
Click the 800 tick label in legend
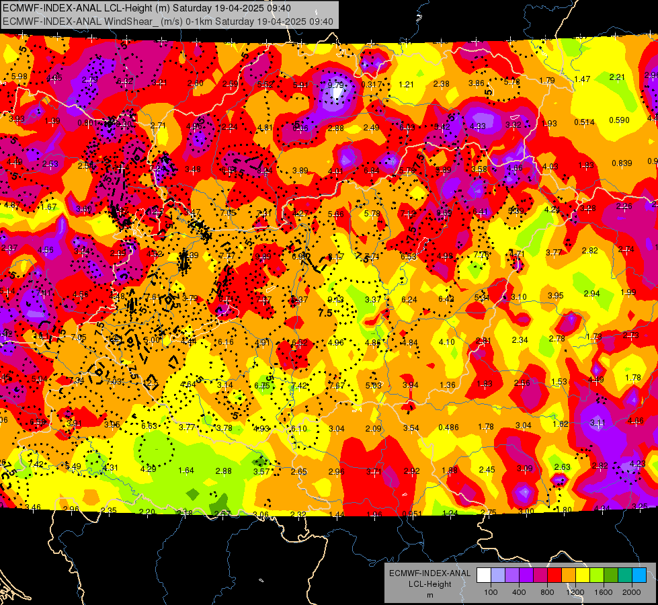(547, 592)
